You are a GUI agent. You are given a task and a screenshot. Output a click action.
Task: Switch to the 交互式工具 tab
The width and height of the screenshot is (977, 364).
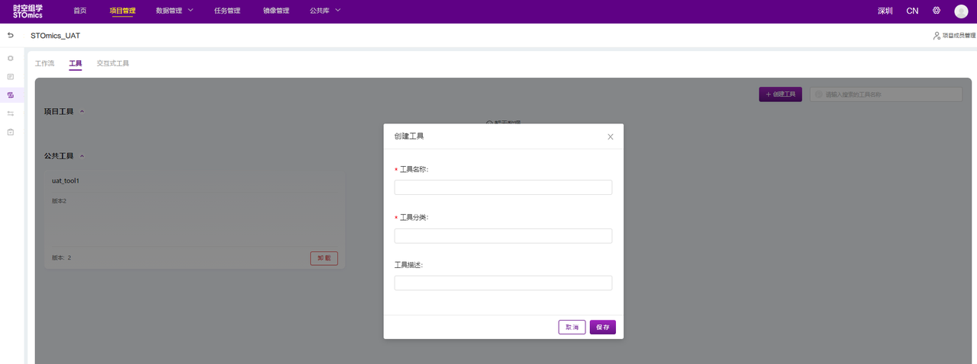coord(113,63)
